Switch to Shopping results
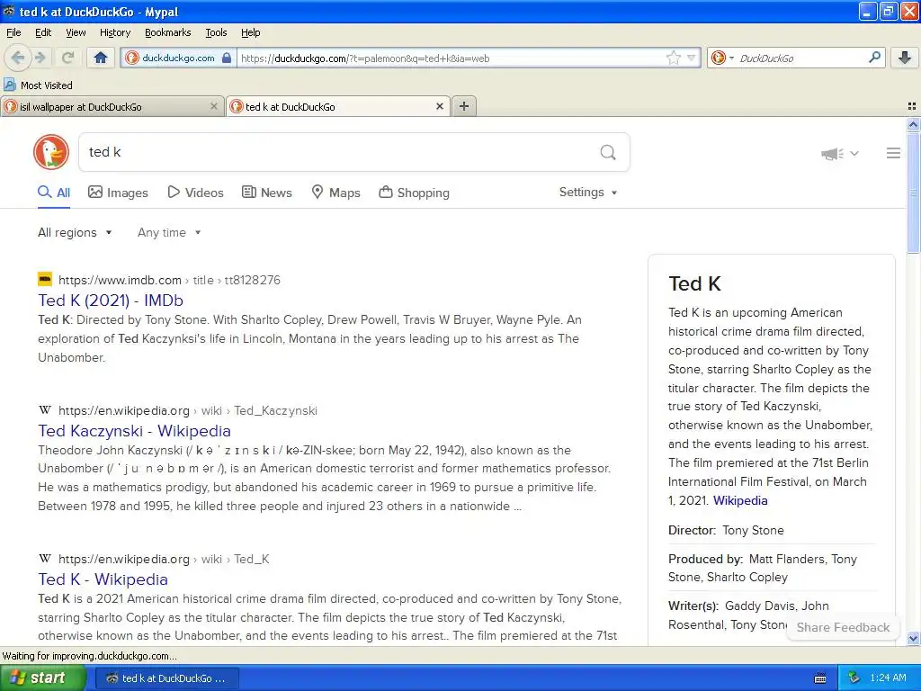This screenshot has height=691, width=921. click(x=414, y=193)
